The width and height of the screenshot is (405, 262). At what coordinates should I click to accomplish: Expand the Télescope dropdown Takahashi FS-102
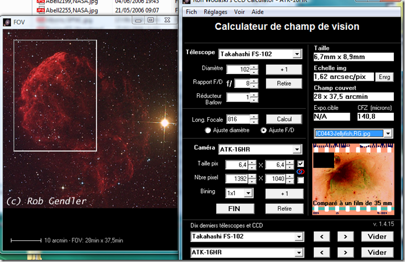297,54
